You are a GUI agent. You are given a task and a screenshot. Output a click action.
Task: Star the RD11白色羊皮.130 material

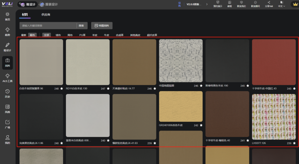pyautogui.click(x=108, y=88)
